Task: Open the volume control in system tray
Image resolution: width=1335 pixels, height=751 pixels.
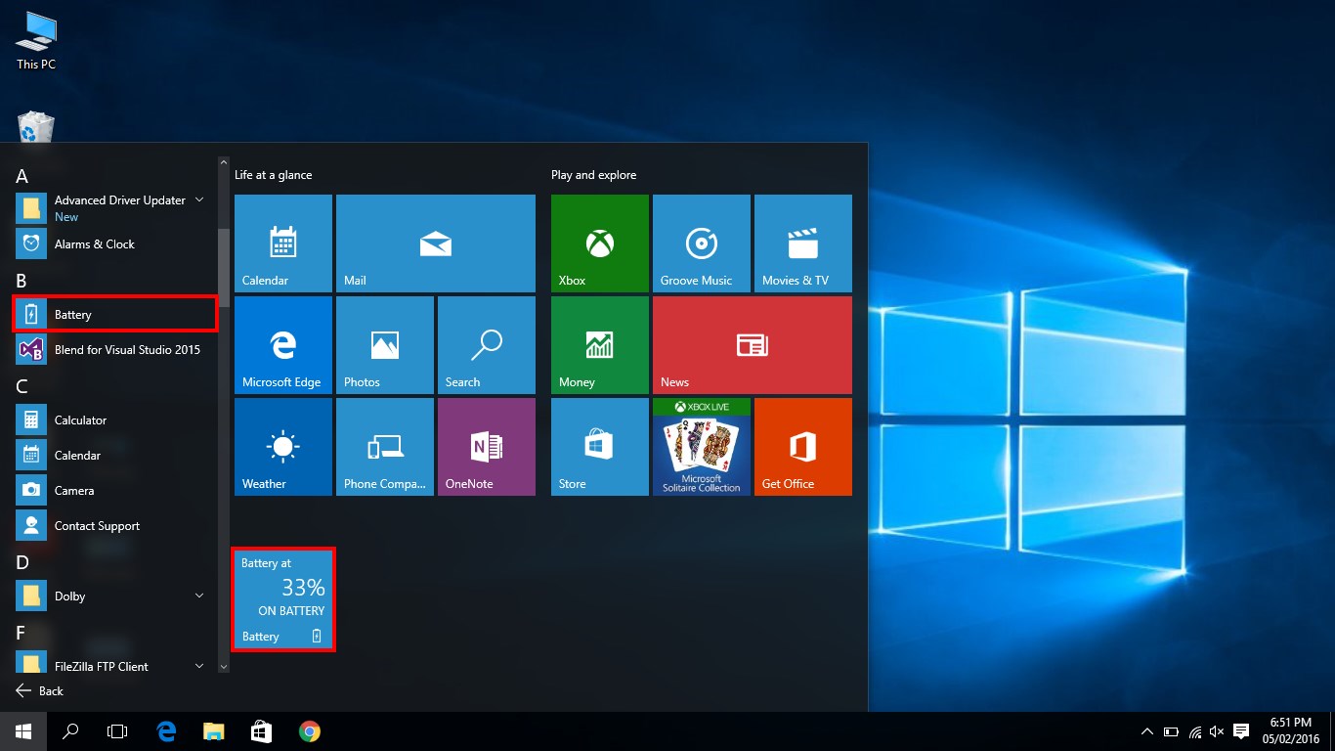Action: pyautogui.click(x=1217, y=731)
